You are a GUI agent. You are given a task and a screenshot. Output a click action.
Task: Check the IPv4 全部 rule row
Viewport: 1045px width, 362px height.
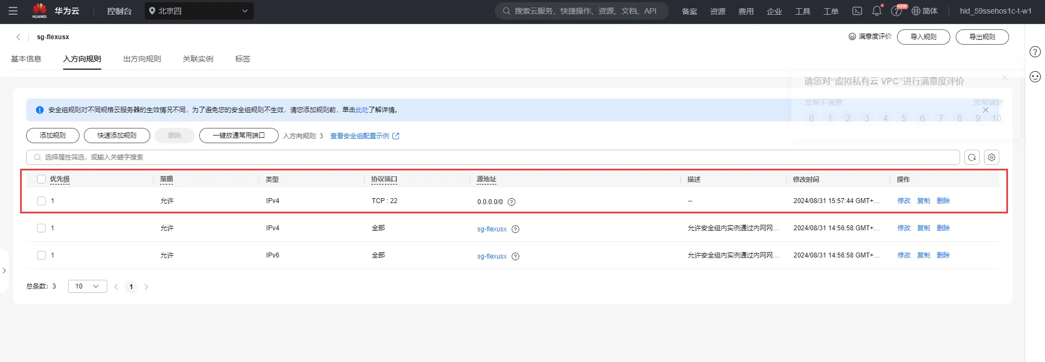point(41,228)
